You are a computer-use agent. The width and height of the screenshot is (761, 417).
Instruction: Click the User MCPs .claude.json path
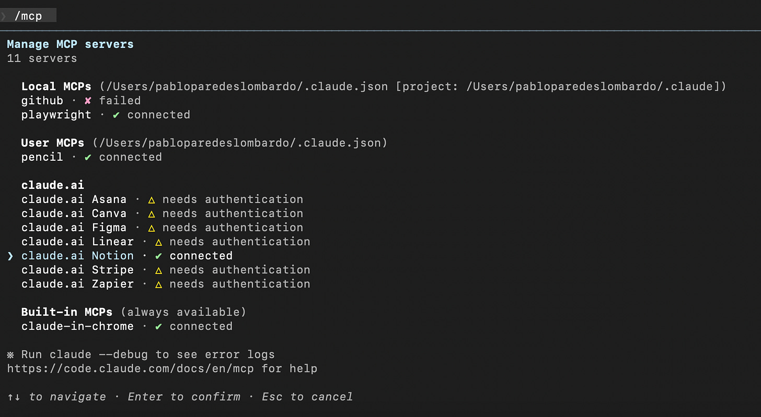point(240,142)
